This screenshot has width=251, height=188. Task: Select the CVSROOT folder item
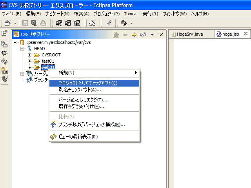(x=51, y=55)
